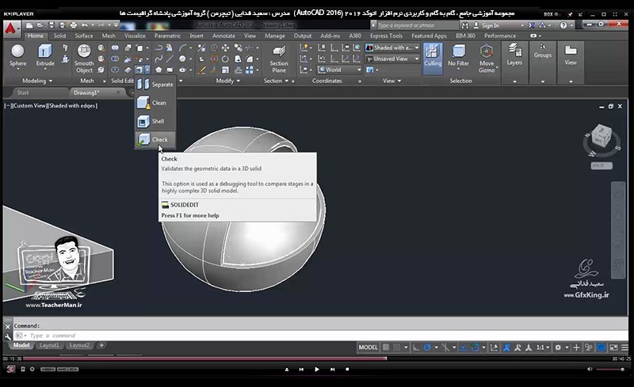Click the Line draw icon
This screenshot has width=634, height=387.
(170, 59)
